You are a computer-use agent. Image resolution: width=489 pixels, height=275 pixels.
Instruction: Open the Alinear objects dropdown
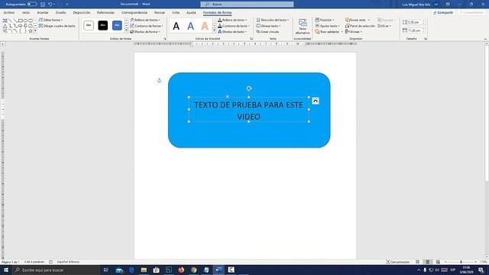(x=354, y=32)
